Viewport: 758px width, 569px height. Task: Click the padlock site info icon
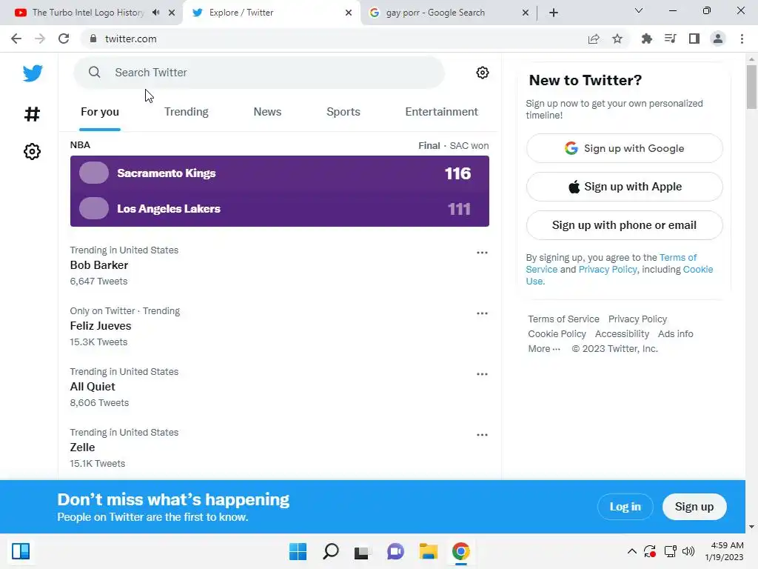[93, 39]
